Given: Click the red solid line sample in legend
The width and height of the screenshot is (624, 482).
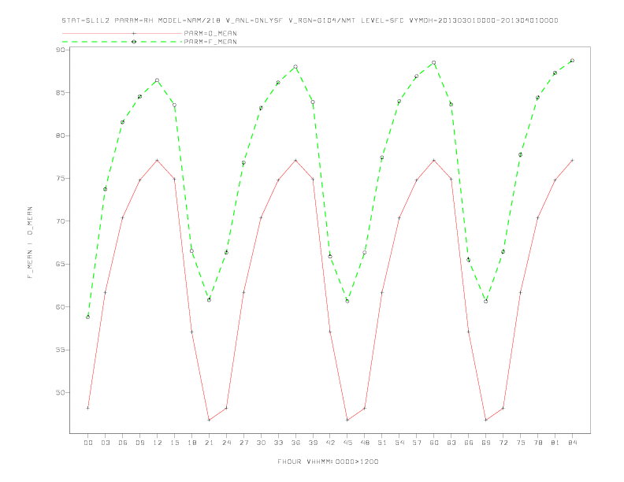Looking at the screenshot, I should [x=122, y=33].
